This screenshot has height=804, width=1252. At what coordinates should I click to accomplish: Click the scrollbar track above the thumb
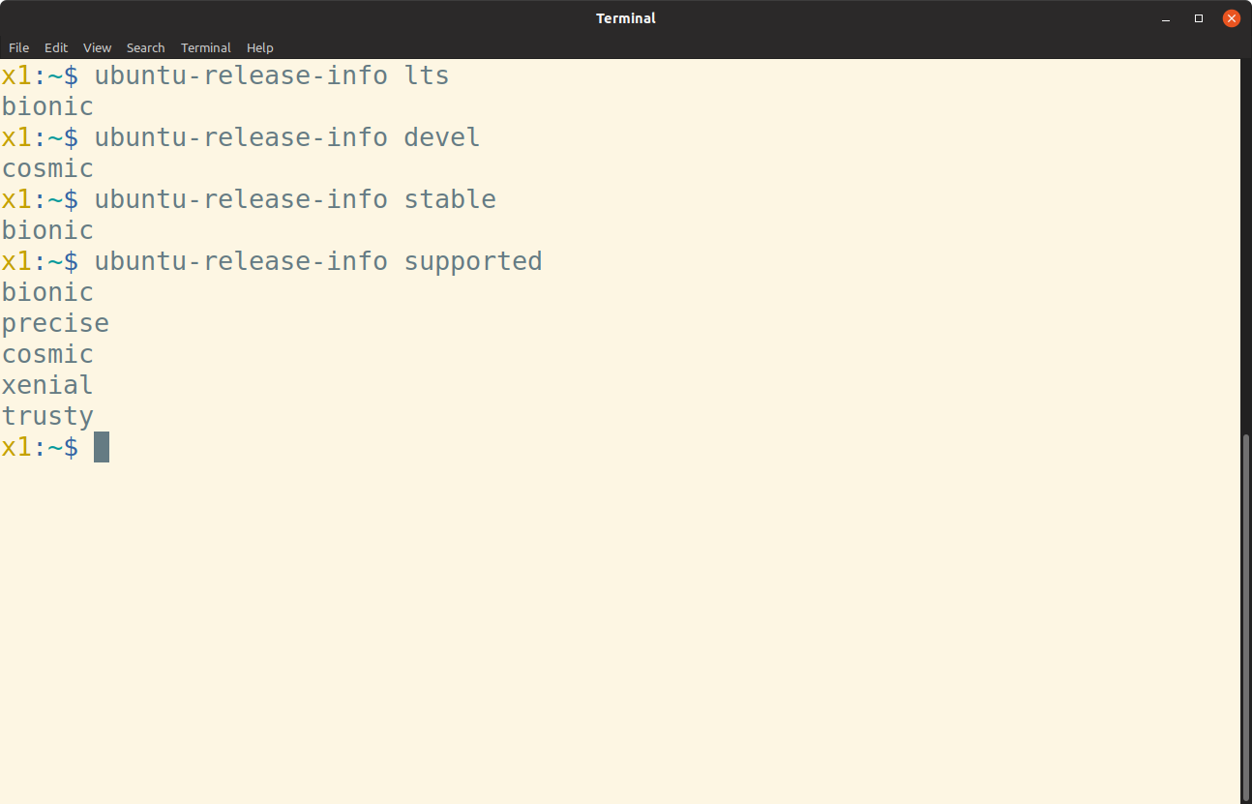coord(1245,247)
